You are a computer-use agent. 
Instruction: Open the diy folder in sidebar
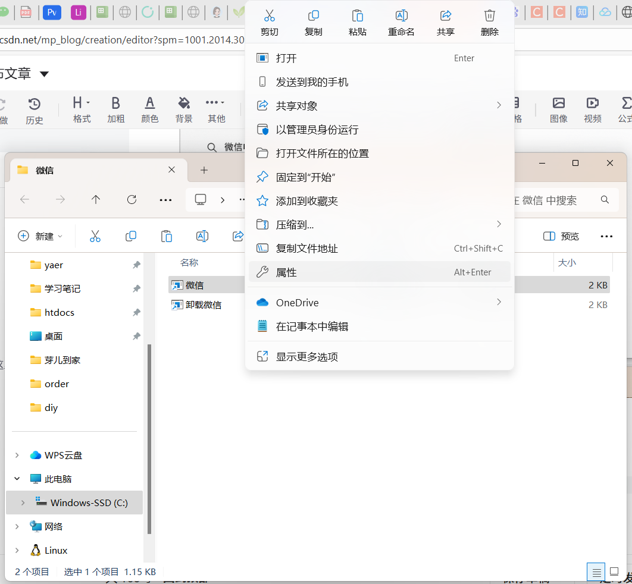pos(51,407)
